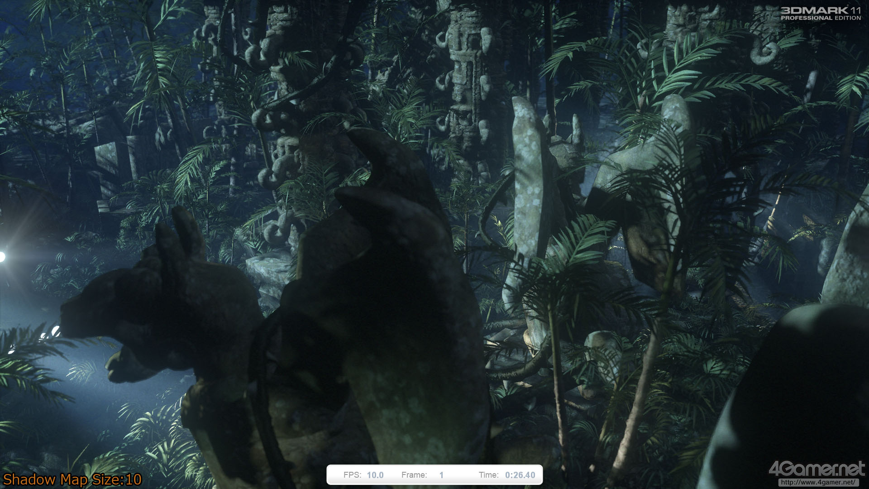
Task: Select the Frame counter value 1
Action: click(441, 475)
